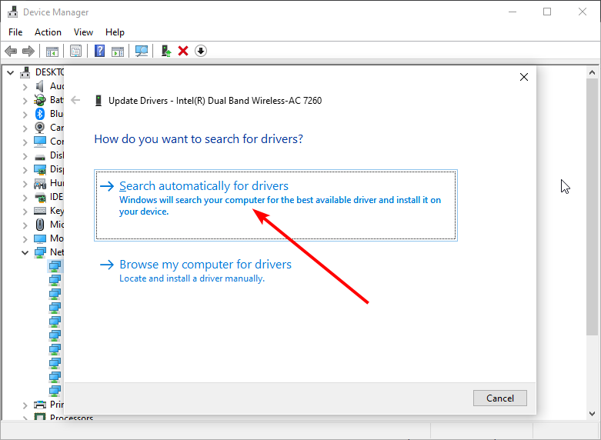Image resolution: width=601 pixels, height=440 pixels.
Task: Collapse the Network adapters chevron
Action: coord(25,252)
